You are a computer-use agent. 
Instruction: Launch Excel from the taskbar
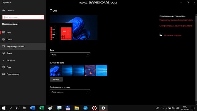coord(41,108)
